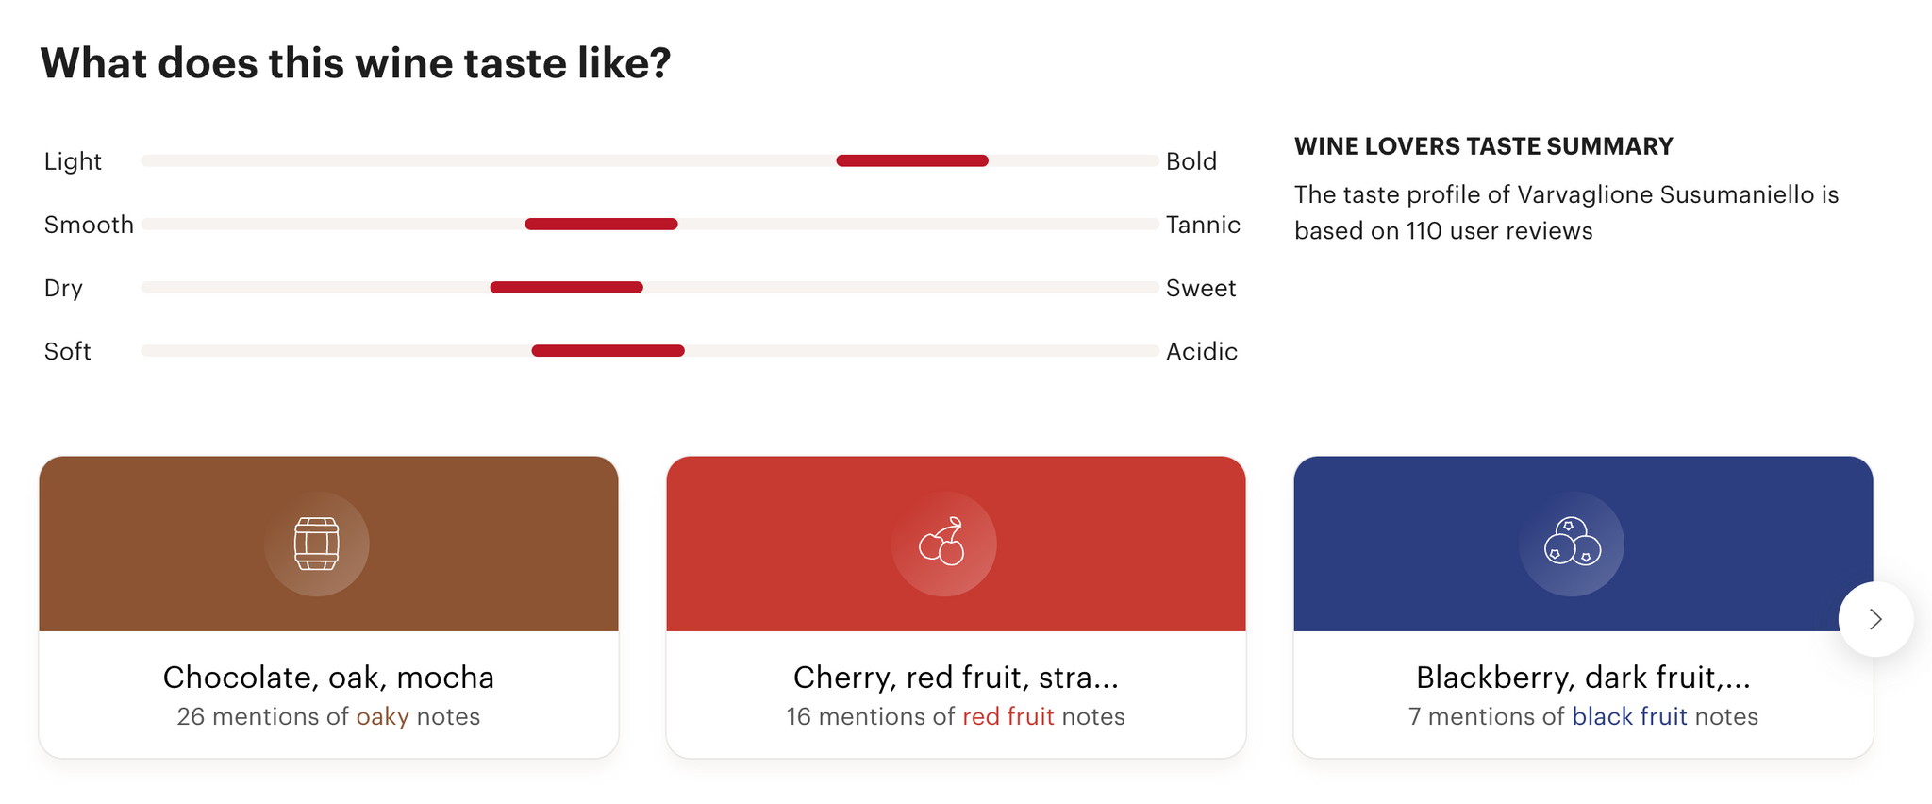This screenshot has height=804, width=1932.
Task: Click the "red fruit" highlighted text
Action: tap(1008, 717)
